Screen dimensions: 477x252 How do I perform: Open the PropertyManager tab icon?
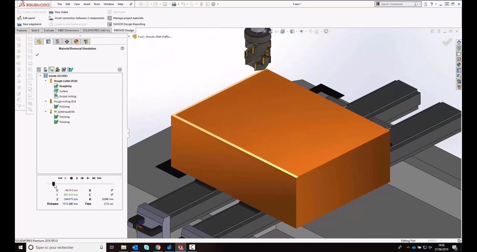(48, 42)
